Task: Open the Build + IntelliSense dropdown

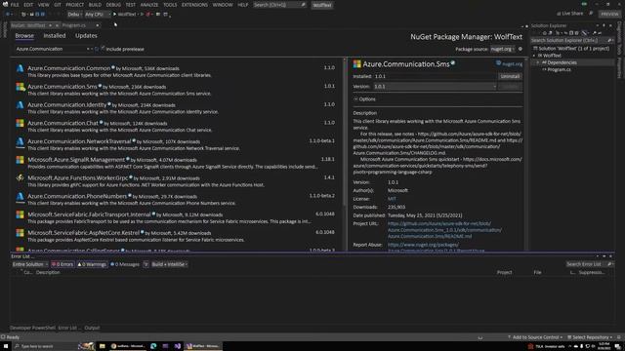Action: click(x=169, y=264)
